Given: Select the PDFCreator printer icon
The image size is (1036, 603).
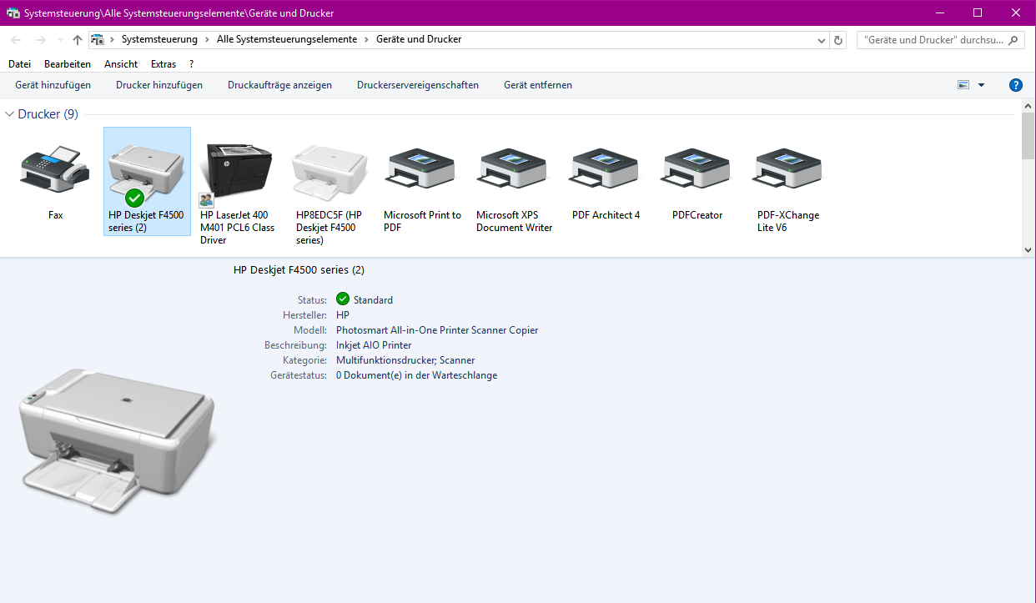Looking at the screenshot, I should click(x=697, y=169).
